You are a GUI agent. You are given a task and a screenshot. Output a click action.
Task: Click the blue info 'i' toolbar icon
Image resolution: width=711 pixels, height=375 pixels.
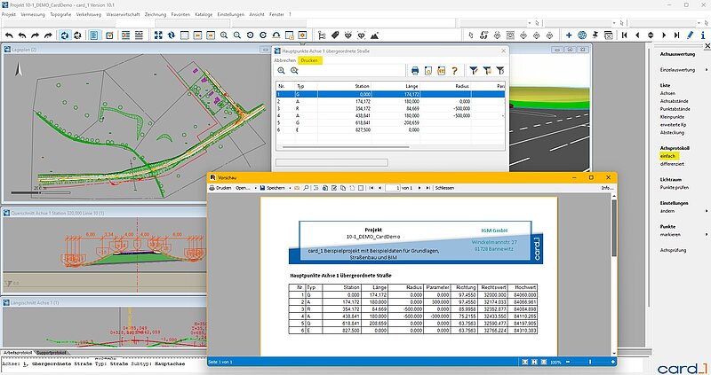point(703,35)
